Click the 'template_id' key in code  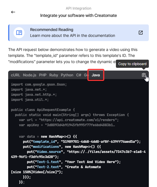click(44, 142)
